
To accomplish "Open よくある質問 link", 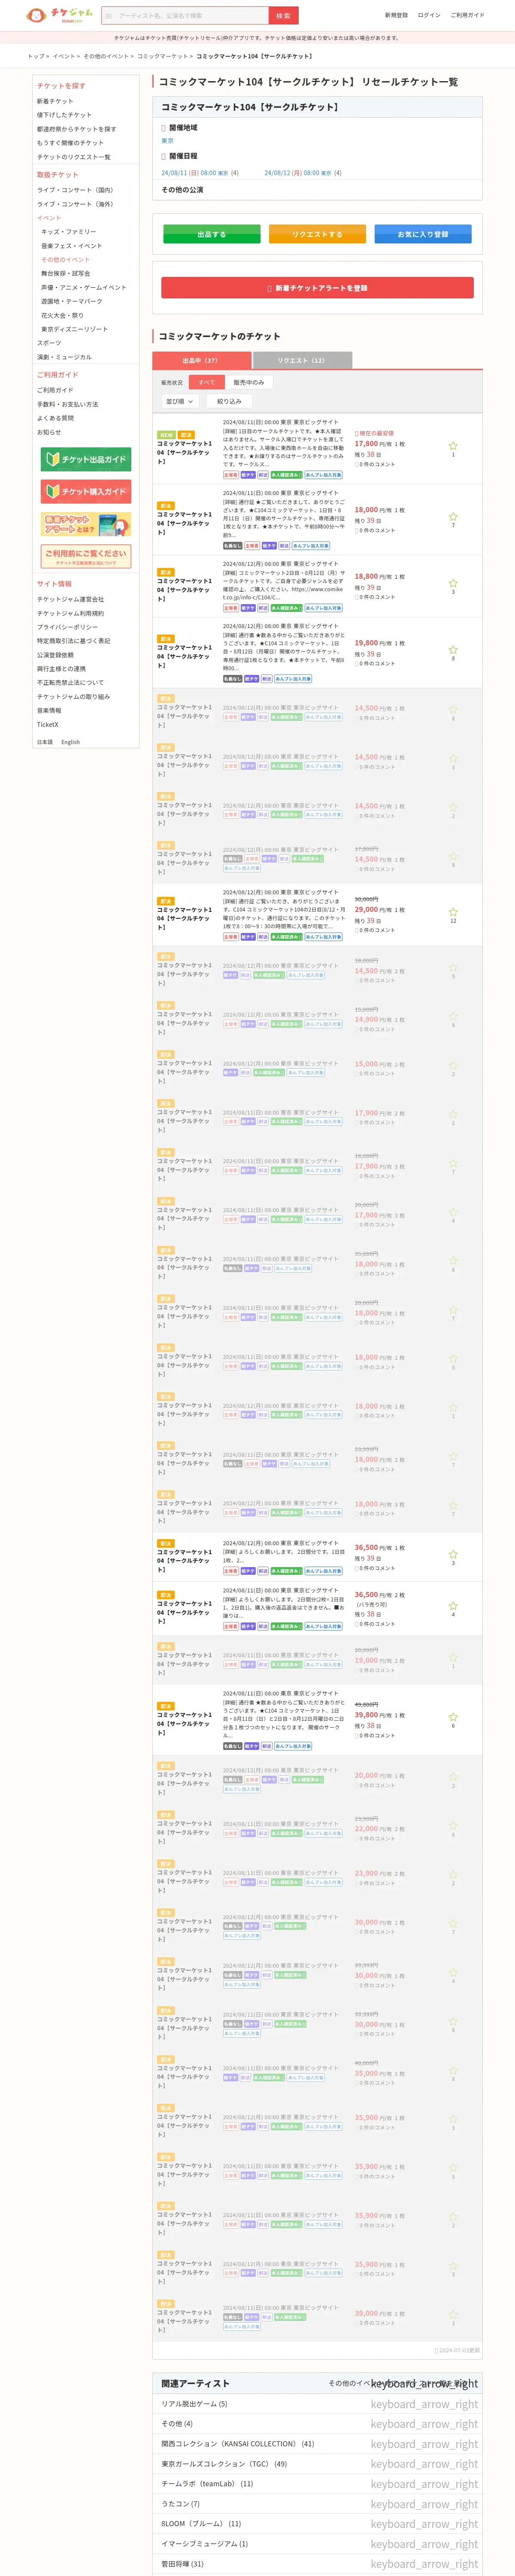I will (x=55, y=418).
